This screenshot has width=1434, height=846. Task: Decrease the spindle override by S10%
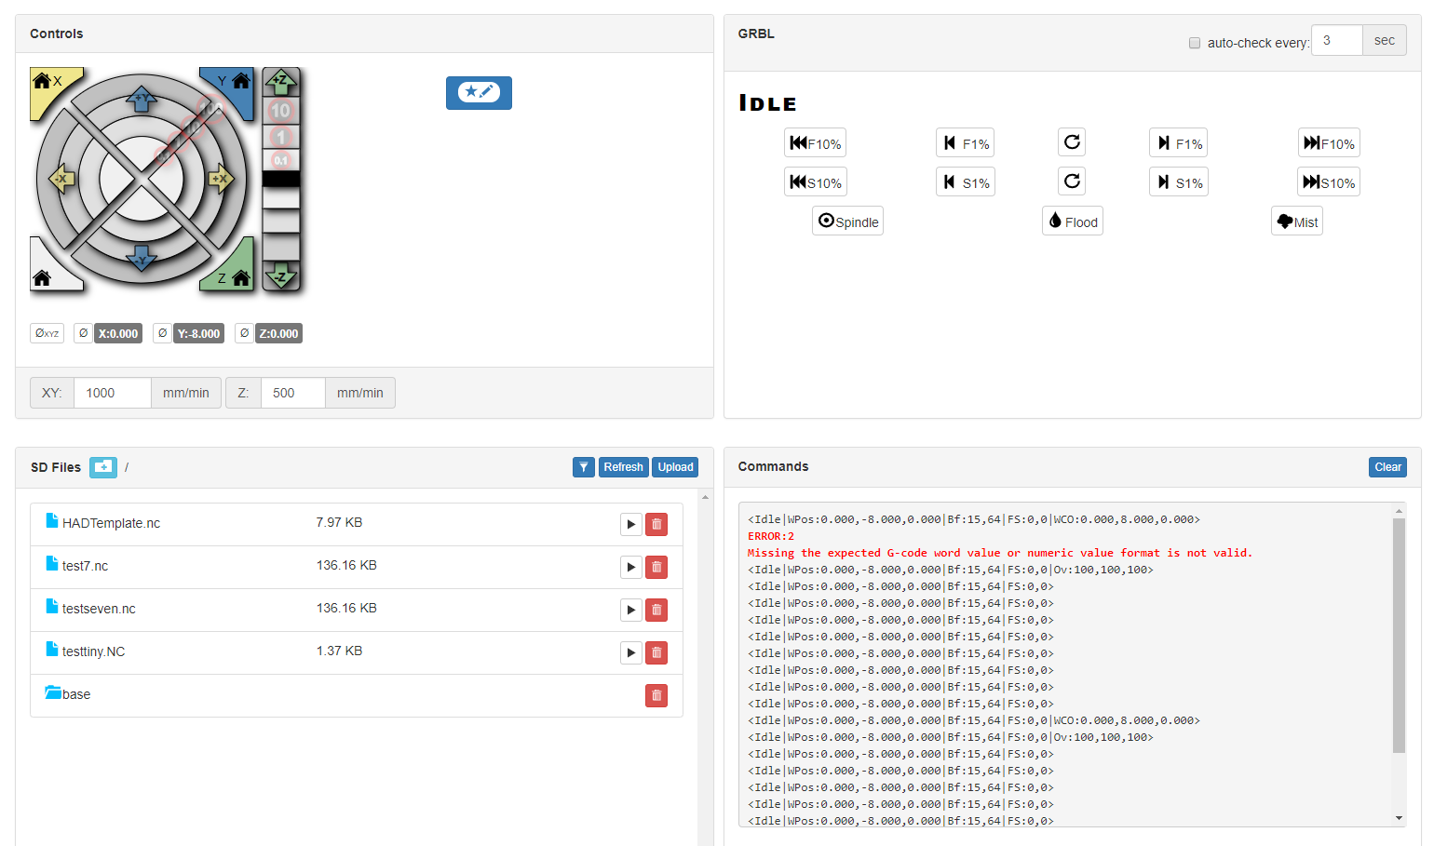pos(816,182)
